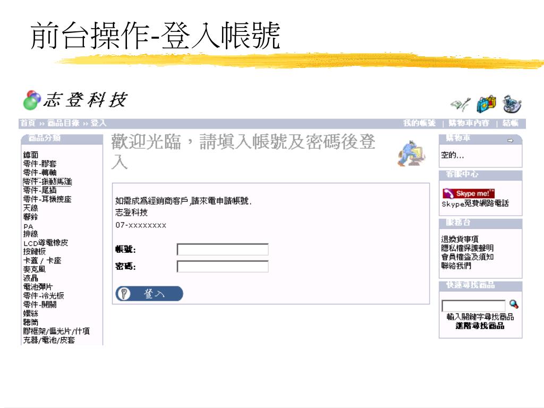Open 結帳 in top navigation

pyautogui.click(x=511, y=123)
